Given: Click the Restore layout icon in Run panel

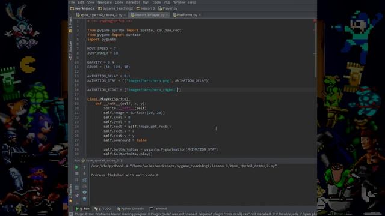Looking at the screenshot, I should (76, 188).
